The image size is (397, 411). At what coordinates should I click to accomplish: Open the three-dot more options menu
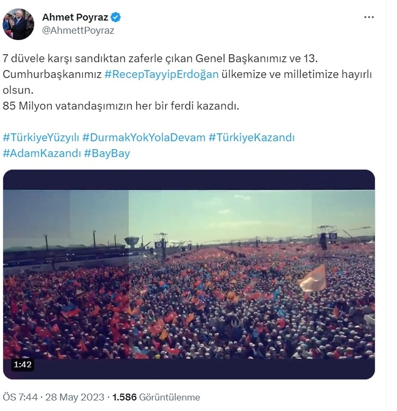(x=369, y=17)
